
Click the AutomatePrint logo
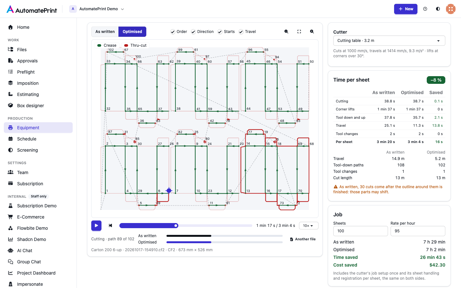coord(32,9)
